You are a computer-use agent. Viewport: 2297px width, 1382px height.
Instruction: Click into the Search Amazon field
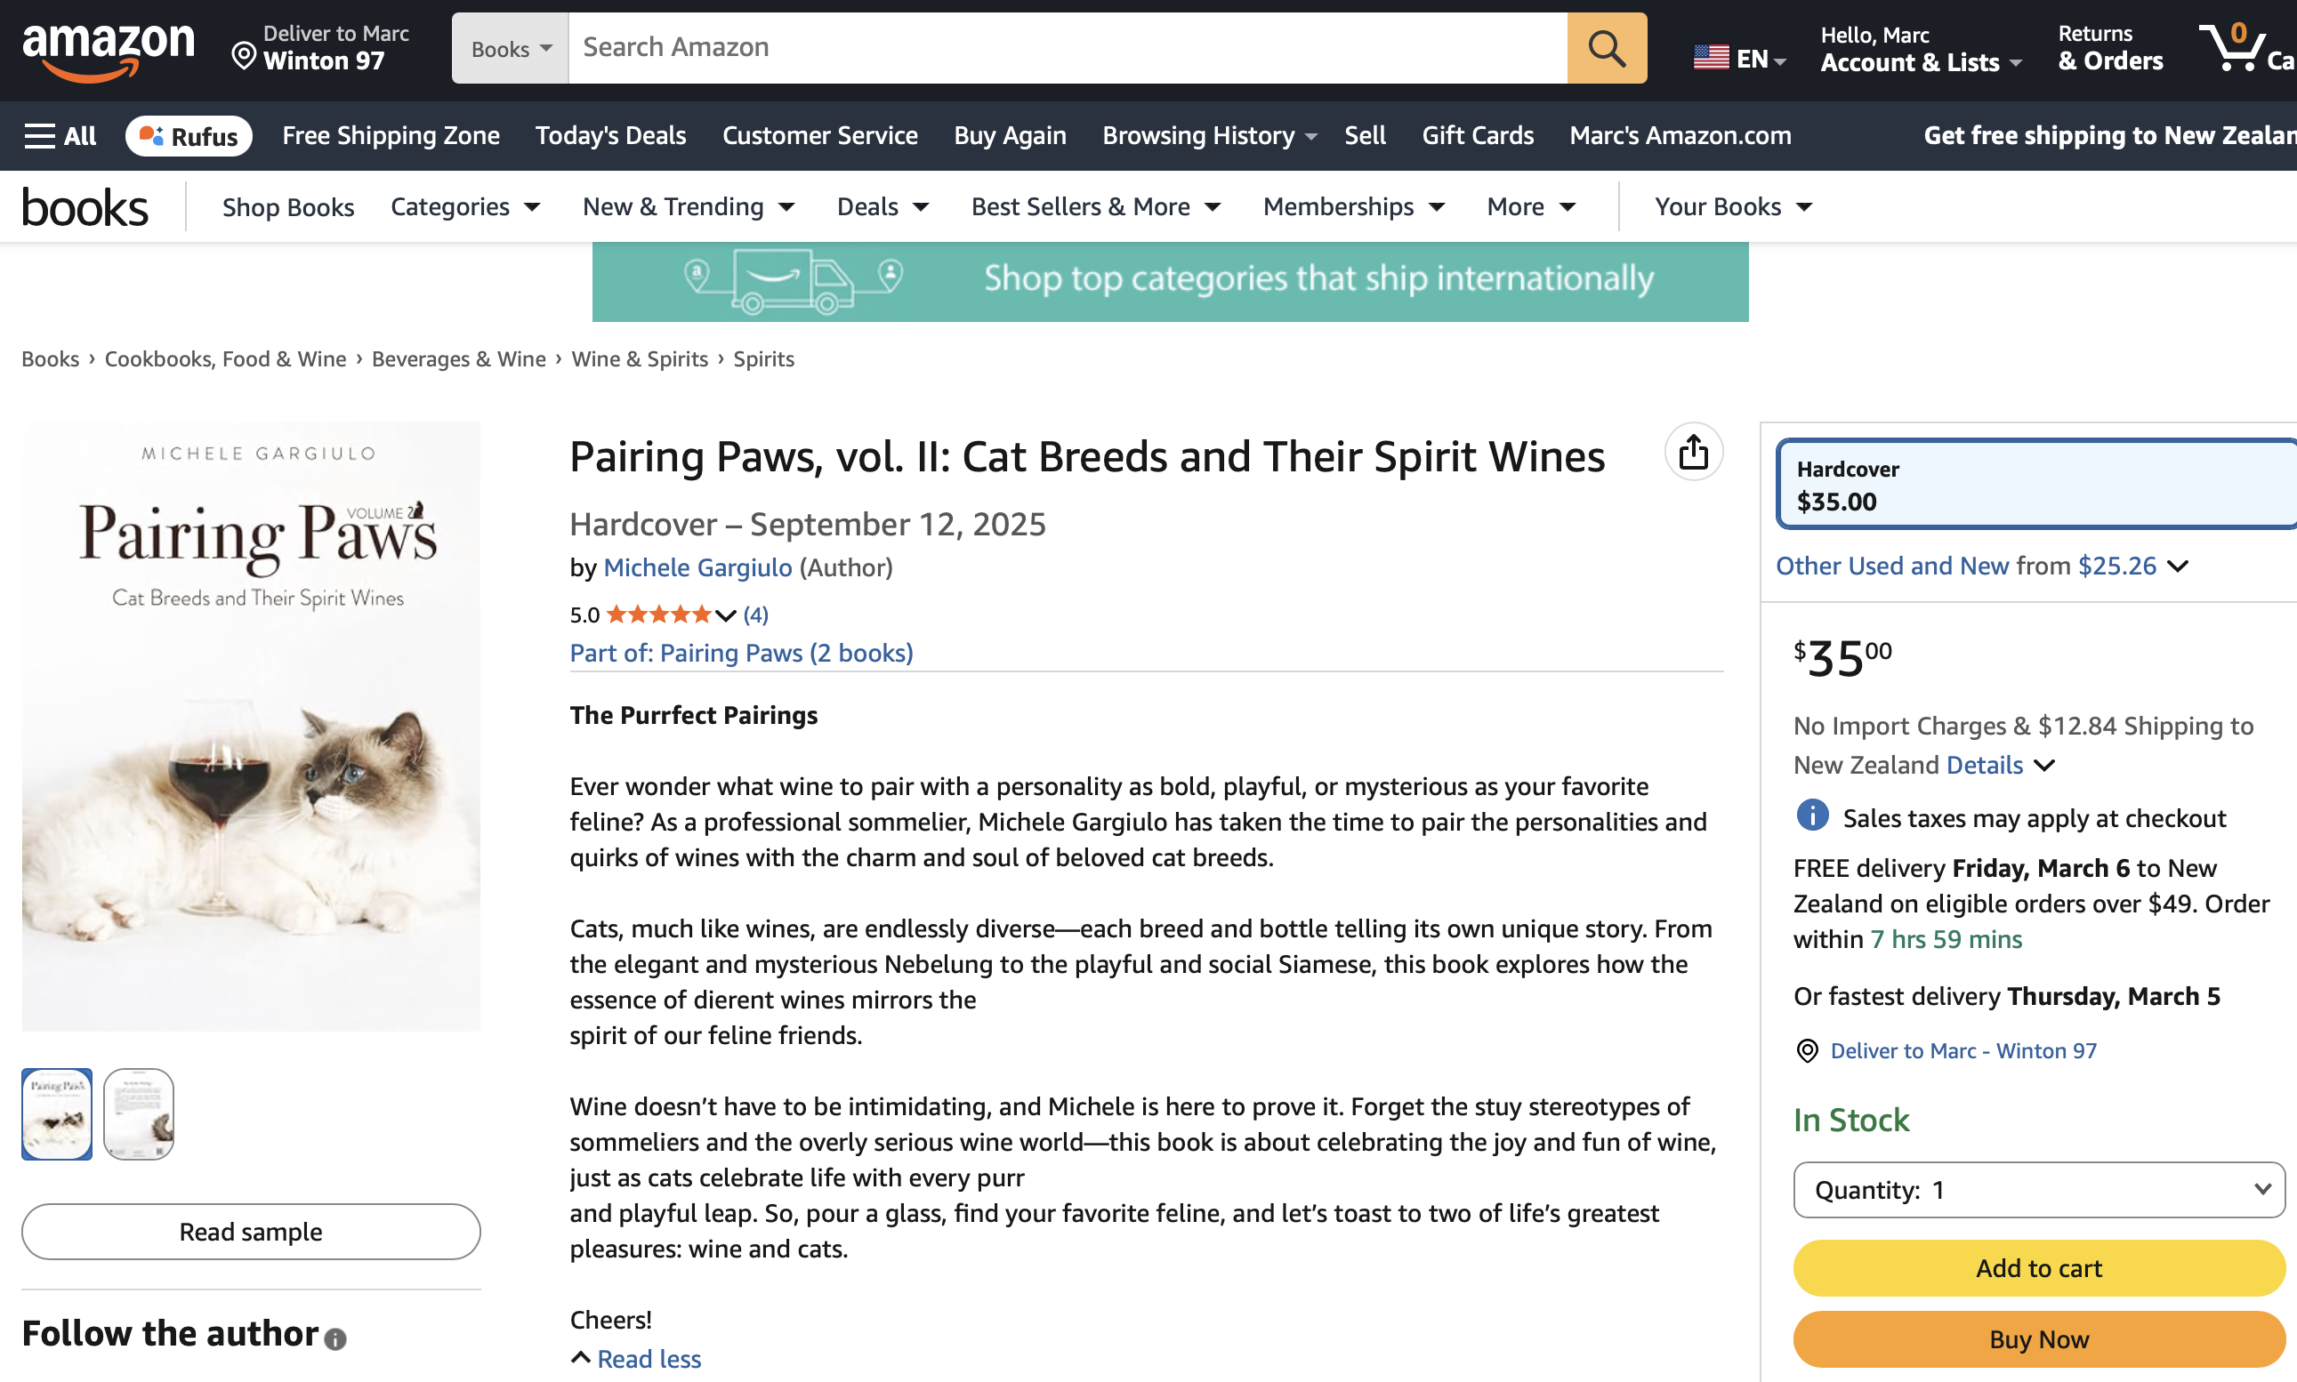coord(1067,47)
